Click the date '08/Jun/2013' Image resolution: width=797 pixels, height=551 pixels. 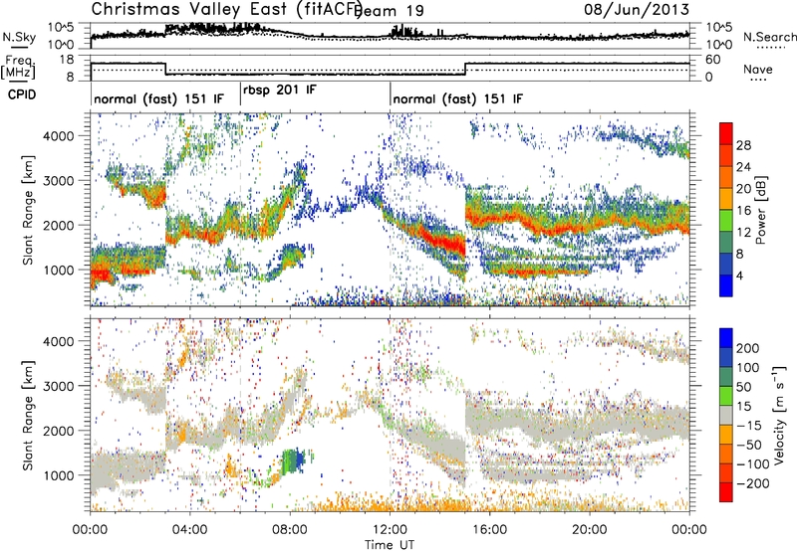[637, 10]
